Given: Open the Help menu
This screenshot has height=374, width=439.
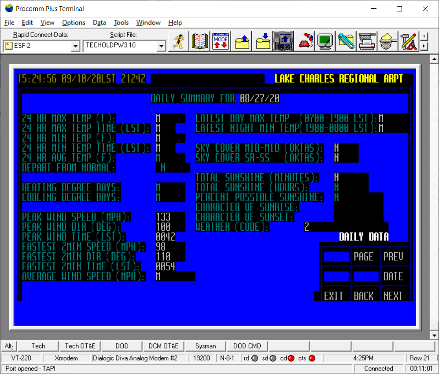Looking at the screenshot, I should point(175,23).
